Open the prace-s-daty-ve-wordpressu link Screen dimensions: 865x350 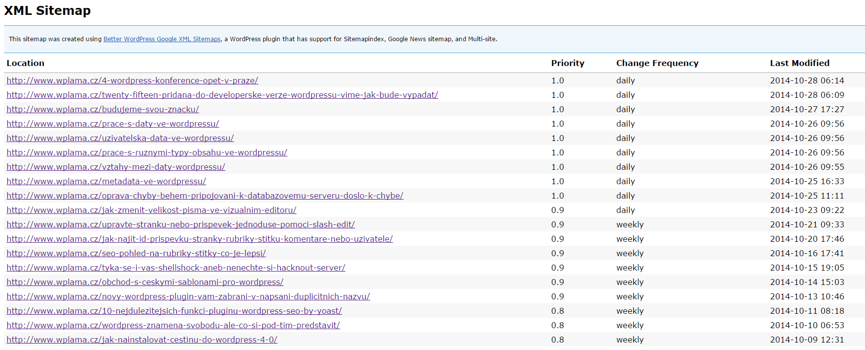tap(113, 124)
